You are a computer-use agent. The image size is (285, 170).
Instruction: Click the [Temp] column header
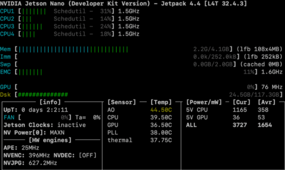161,102
